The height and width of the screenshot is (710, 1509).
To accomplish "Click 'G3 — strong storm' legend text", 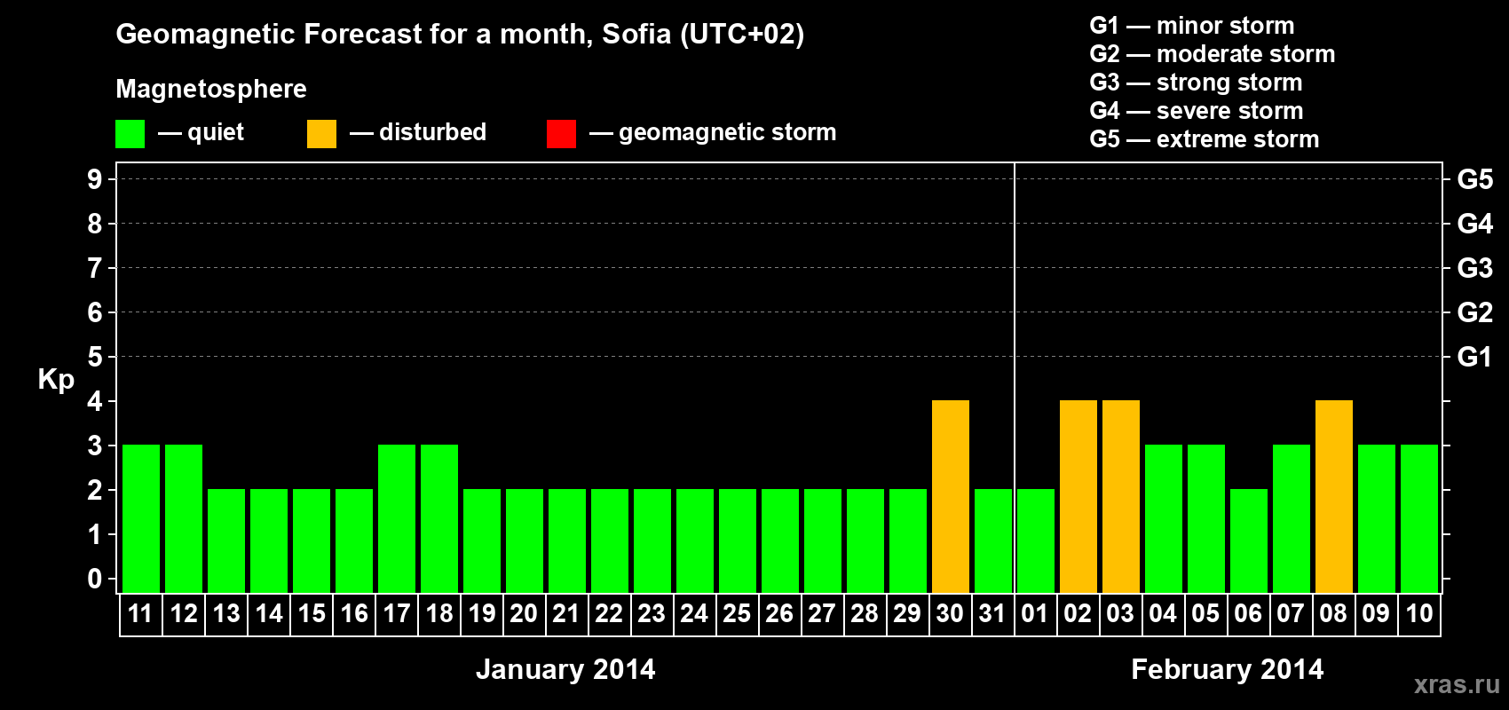I will click(1196, 83).
